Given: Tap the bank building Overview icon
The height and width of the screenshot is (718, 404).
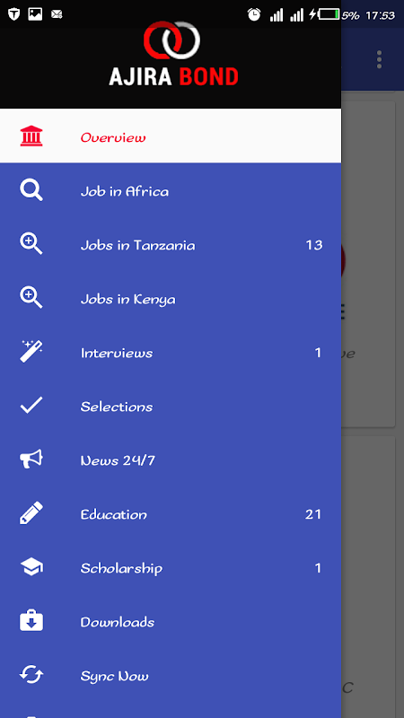Looking at the screenshot, I should pyautogui.click(x=31, y=136).
